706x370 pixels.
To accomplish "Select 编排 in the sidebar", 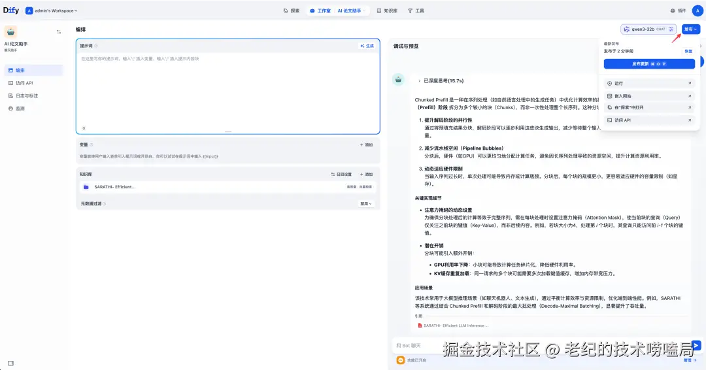I will tap(34, 70).
